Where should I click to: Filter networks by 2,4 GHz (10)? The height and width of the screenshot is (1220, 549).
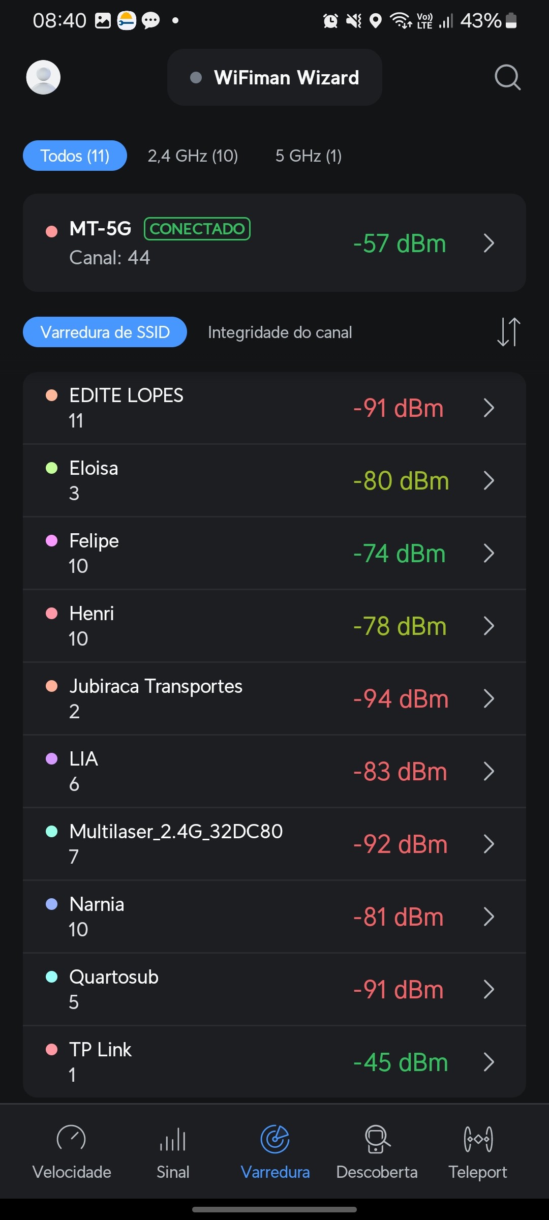(x=193, y=156)
